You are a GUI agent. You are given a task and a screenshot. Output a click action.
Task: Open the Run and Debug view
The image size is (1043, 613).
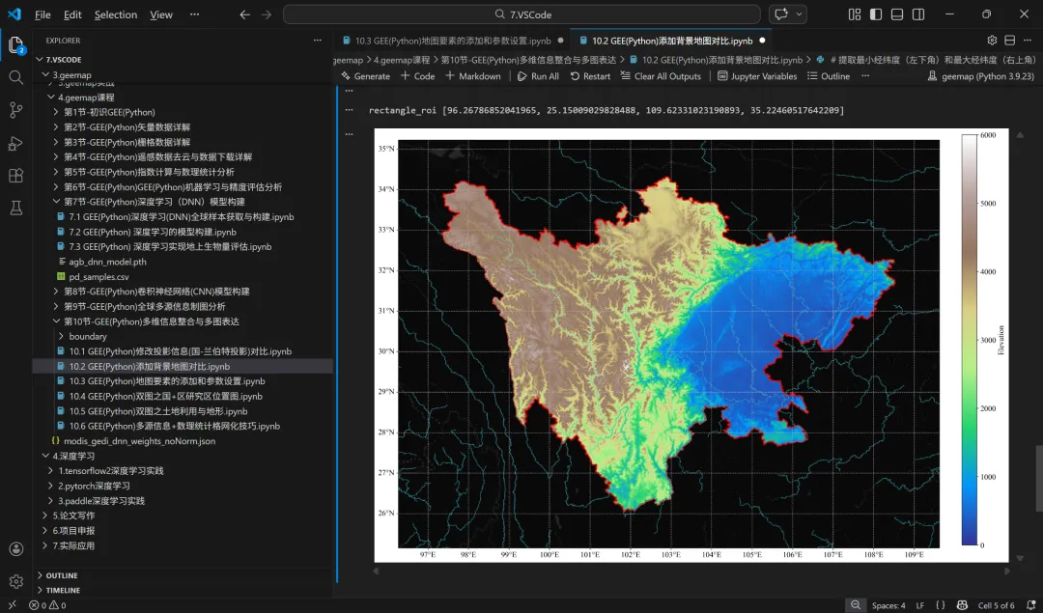pos(16,143)
